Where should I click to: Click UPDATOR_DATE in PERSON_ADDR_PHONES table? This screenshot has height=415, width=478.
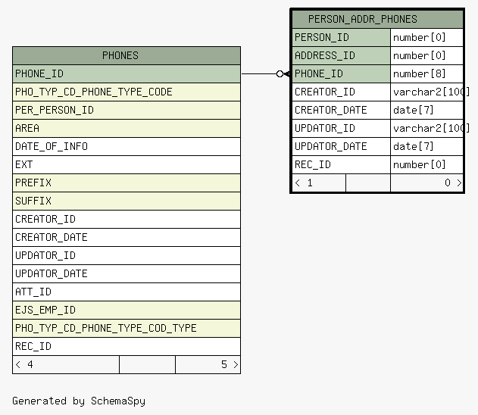click(x=341, y=147)
